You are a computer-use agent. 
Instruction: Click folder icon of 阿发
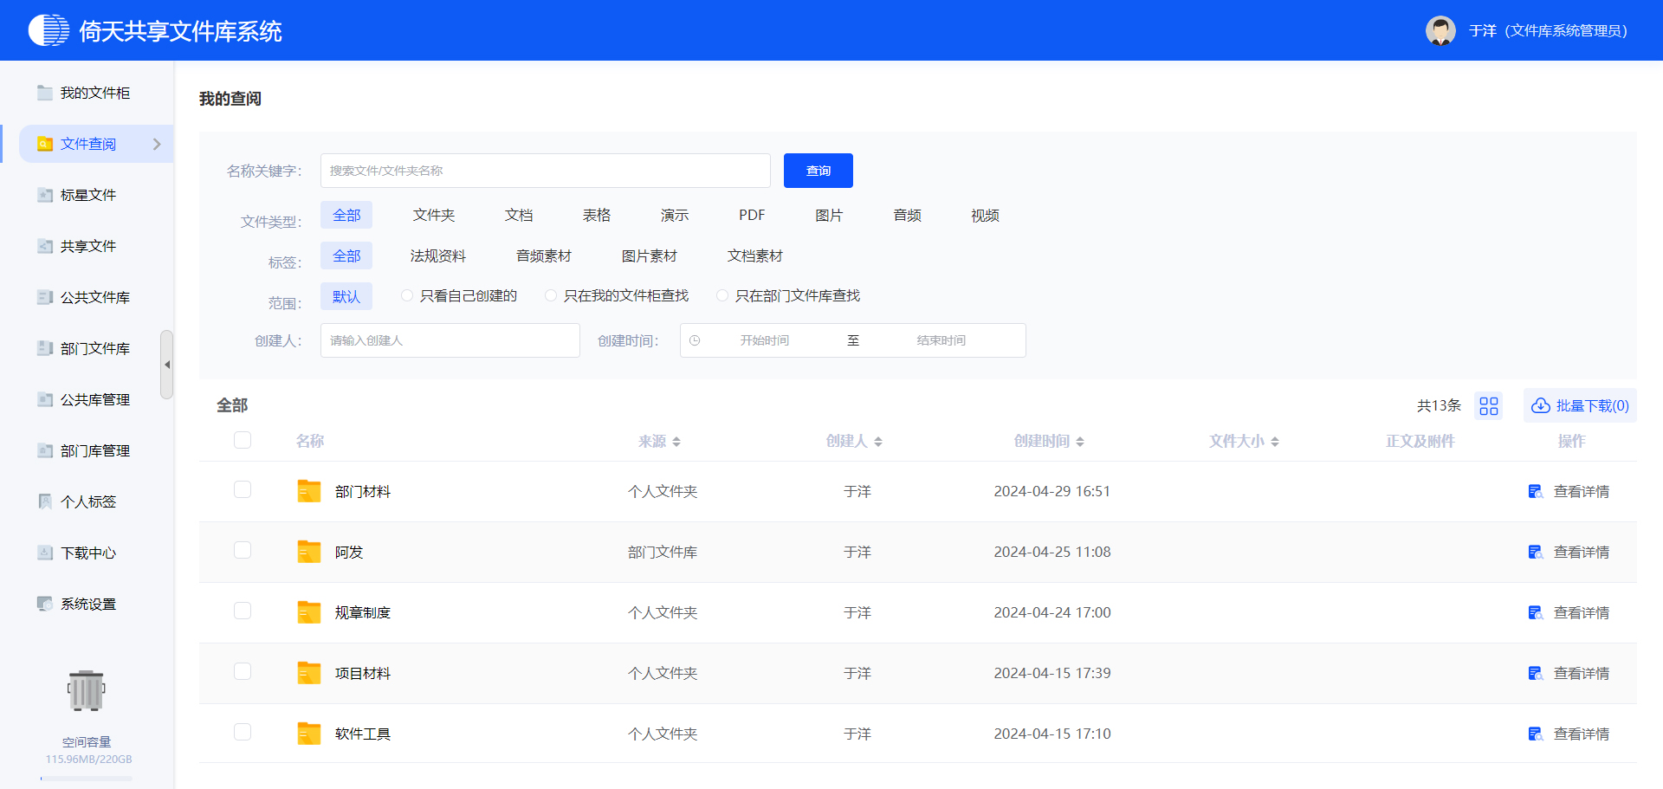[309, 552]
